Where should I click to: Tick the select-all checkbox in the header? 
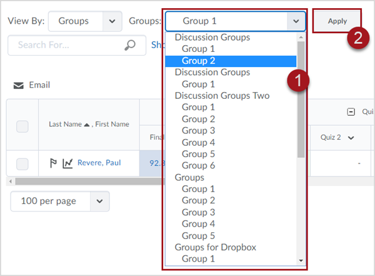point(22,126)
